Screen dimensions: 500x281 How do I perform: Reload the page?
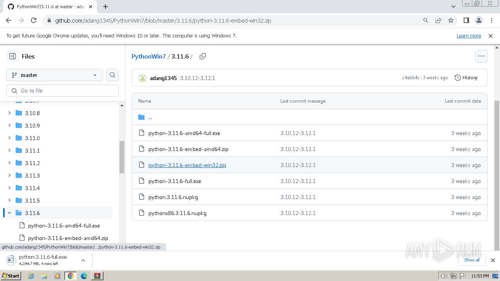coord(34,20)
